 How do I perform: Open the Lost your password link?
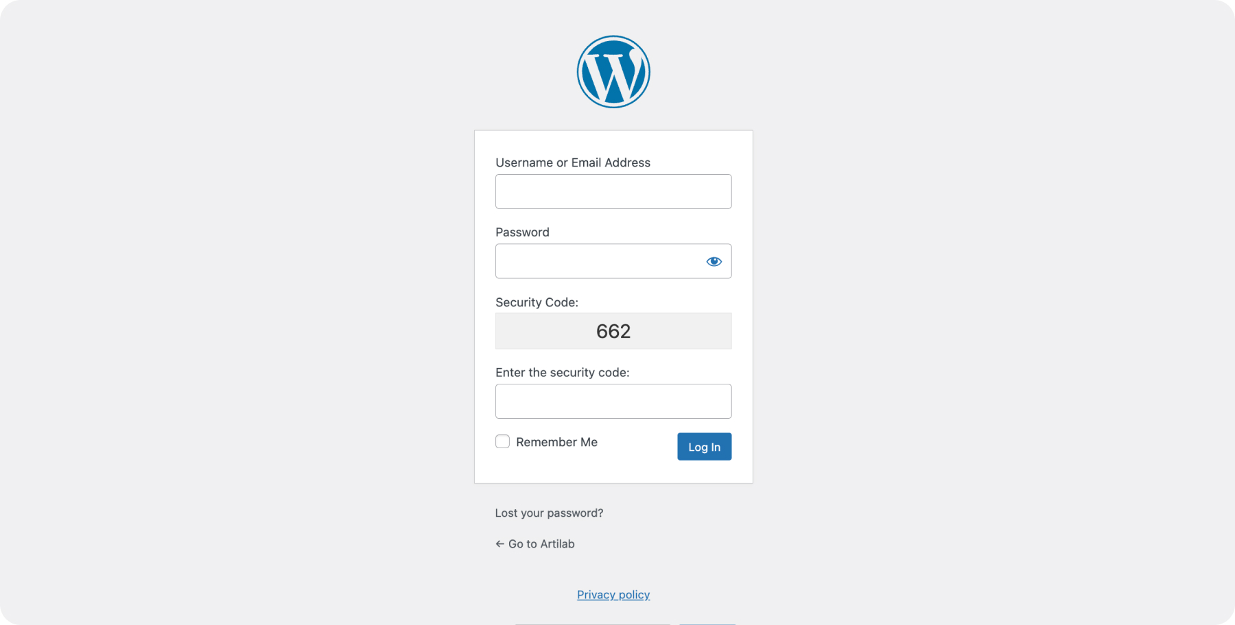549,513
